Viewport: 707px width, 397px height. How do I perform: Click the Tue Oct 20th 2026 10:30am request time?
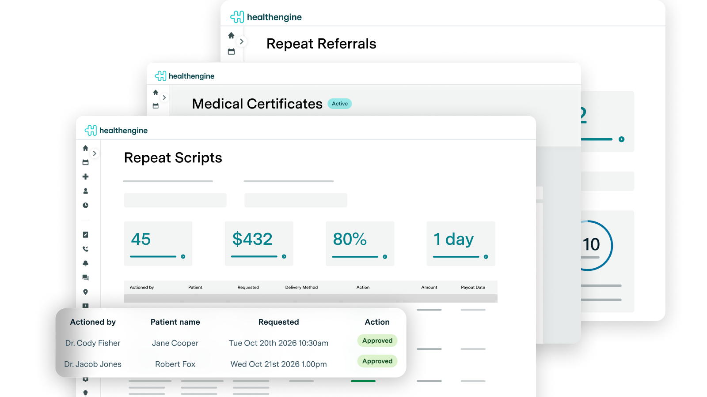tap(279, 343)
